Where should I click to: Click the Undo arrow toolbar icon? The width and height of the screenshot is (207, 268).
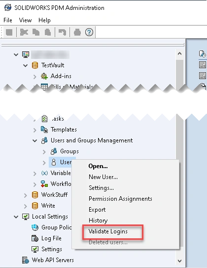pos(63,32)
